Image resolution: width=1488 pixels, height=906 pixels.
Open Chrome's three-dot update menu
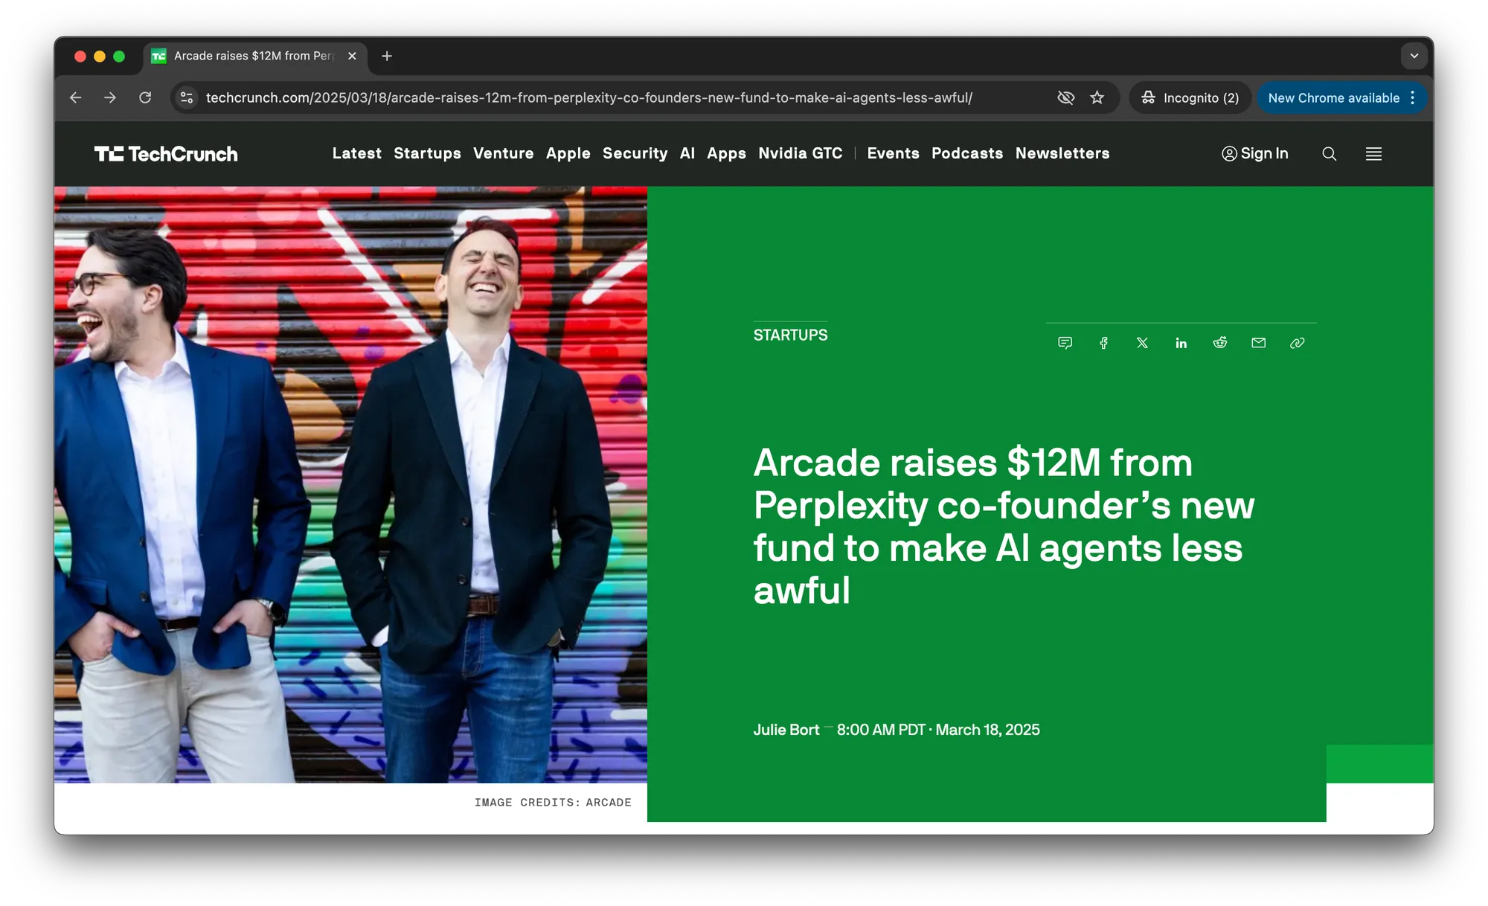1412,97
